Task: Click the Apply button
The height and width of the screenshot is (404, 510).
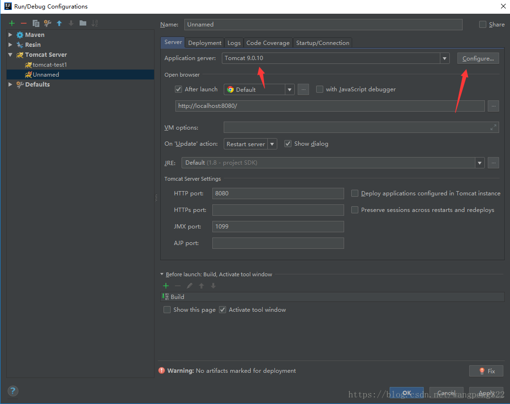Action: pos(486,393)
